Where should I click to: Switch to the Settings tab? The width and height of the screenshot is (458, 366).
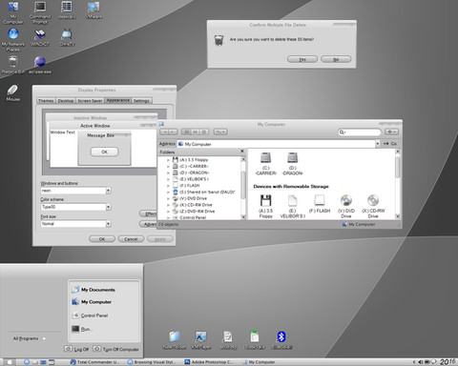[x=141, y=101]
